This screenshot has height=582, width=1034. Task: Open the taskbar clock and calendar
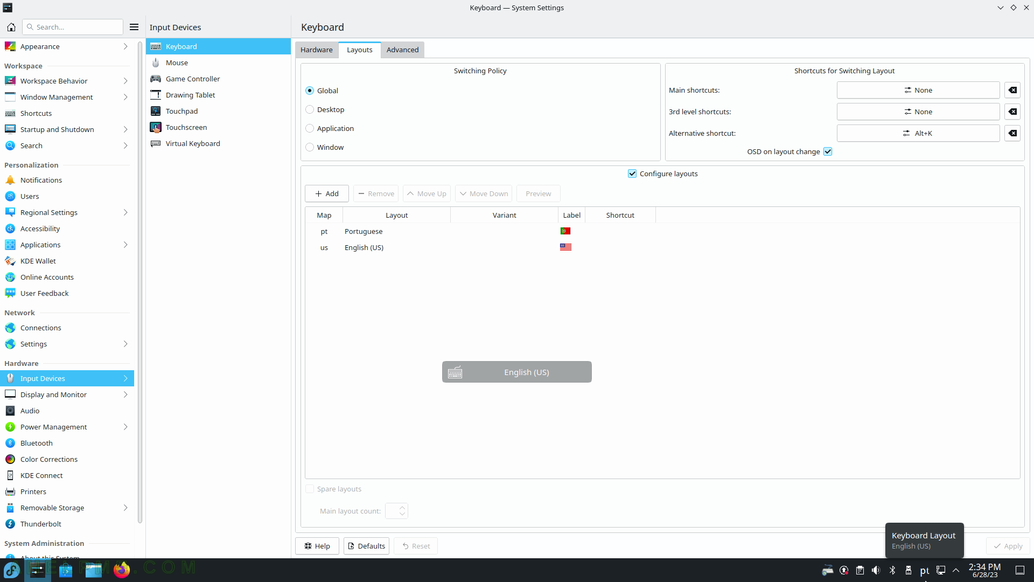tap(985, 570)
